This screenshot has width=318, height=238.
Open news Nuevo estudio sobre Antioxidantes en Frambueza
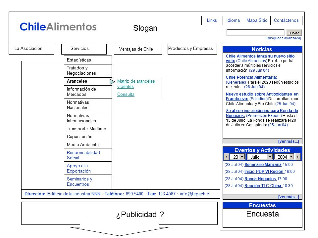click(x=262, y=96)
